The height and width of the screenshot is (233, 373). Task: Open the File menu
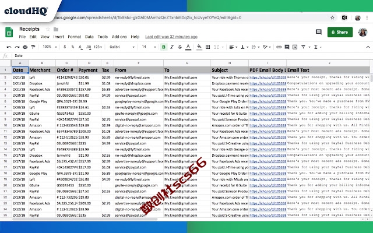[22, 37]
